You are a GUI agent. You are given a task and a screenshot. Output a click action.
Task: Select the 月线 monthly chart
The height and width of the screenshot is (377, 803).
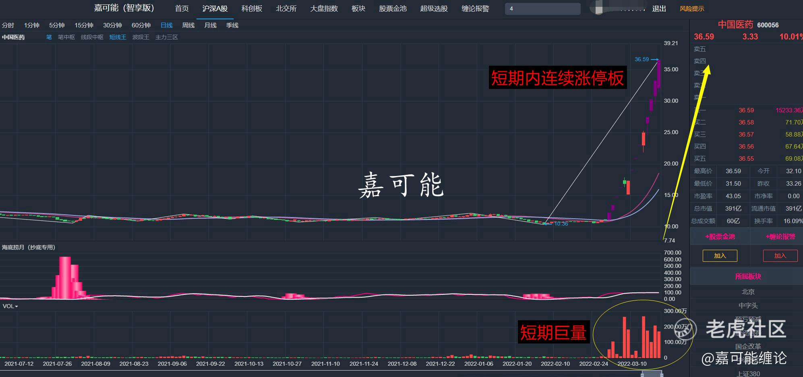tap(210, 25)
